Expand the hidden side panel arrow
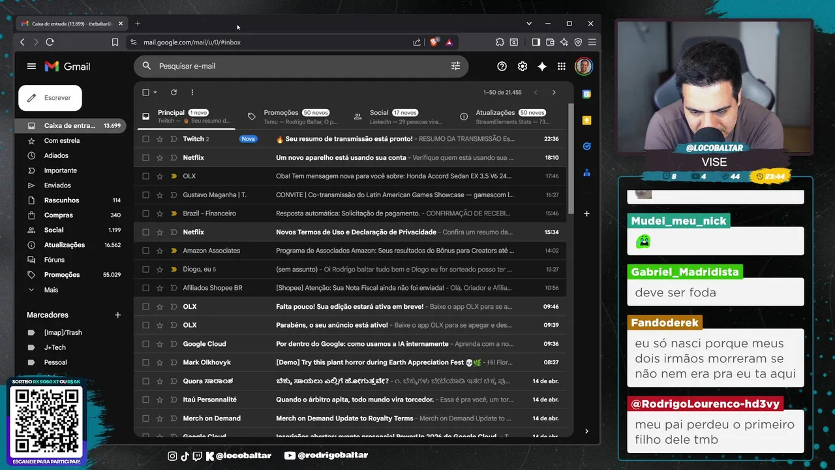Image resolution: width=835 pixels, height=470 pixels. pyautogui.click(x=586, y=431)
